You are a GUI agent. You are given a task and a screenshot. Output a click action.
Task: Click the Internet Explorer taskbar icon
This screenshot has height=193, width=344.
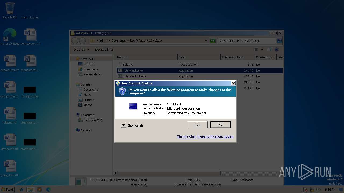point(21,190)
